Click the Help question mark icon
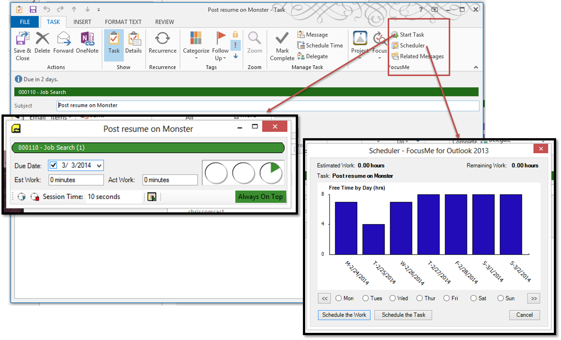Viewport: 561px width, 340px height. [x=421, y=9]
